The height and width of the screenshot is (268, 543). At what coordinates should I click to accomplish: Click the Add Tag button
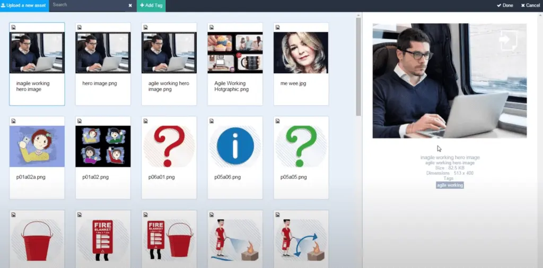[151, 5]
